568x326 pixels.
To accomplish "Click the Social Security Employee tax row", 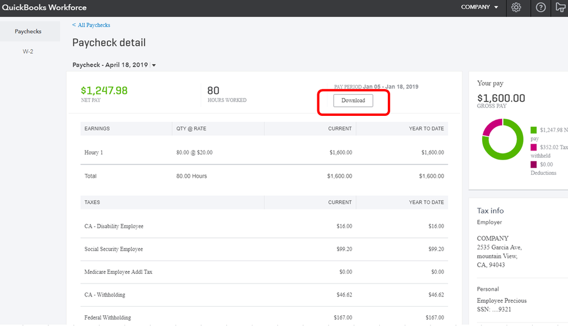I will [x=114, y=249].
